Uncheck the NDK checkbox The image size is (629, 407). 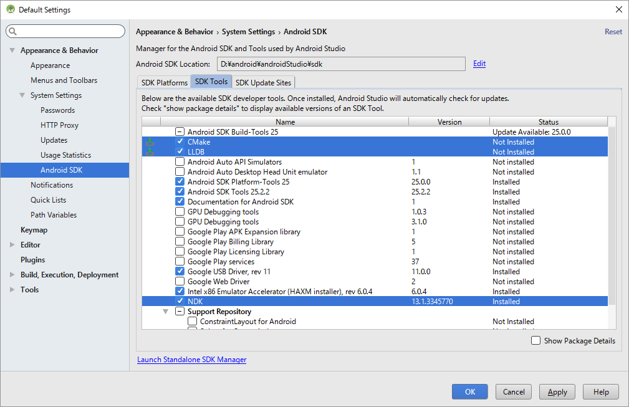(x=180, y=301)
